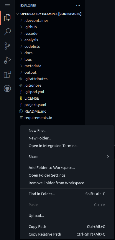Click the license key icon beside LICENSE
115x240 pixels.
[x=21, y=98]
